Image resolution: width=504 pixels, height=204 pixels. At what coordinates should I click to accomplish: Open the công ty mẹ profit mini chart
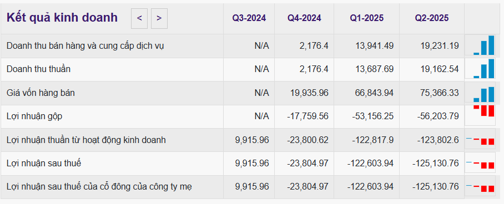click(x=480, y=187)
